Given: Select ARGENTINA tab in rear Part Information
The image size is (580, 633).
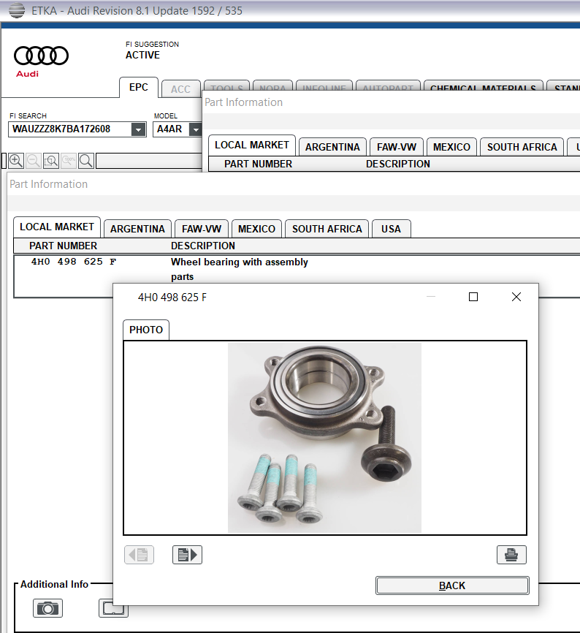Looking at the screenshot, I should tap(332, 147).
